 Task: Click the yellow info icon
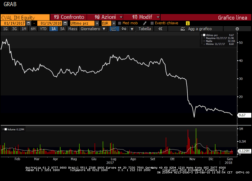[x=188, y=23]
